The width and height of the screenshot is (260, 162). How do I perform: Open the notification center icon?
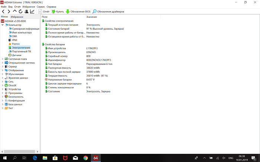(x=253, y=158)
